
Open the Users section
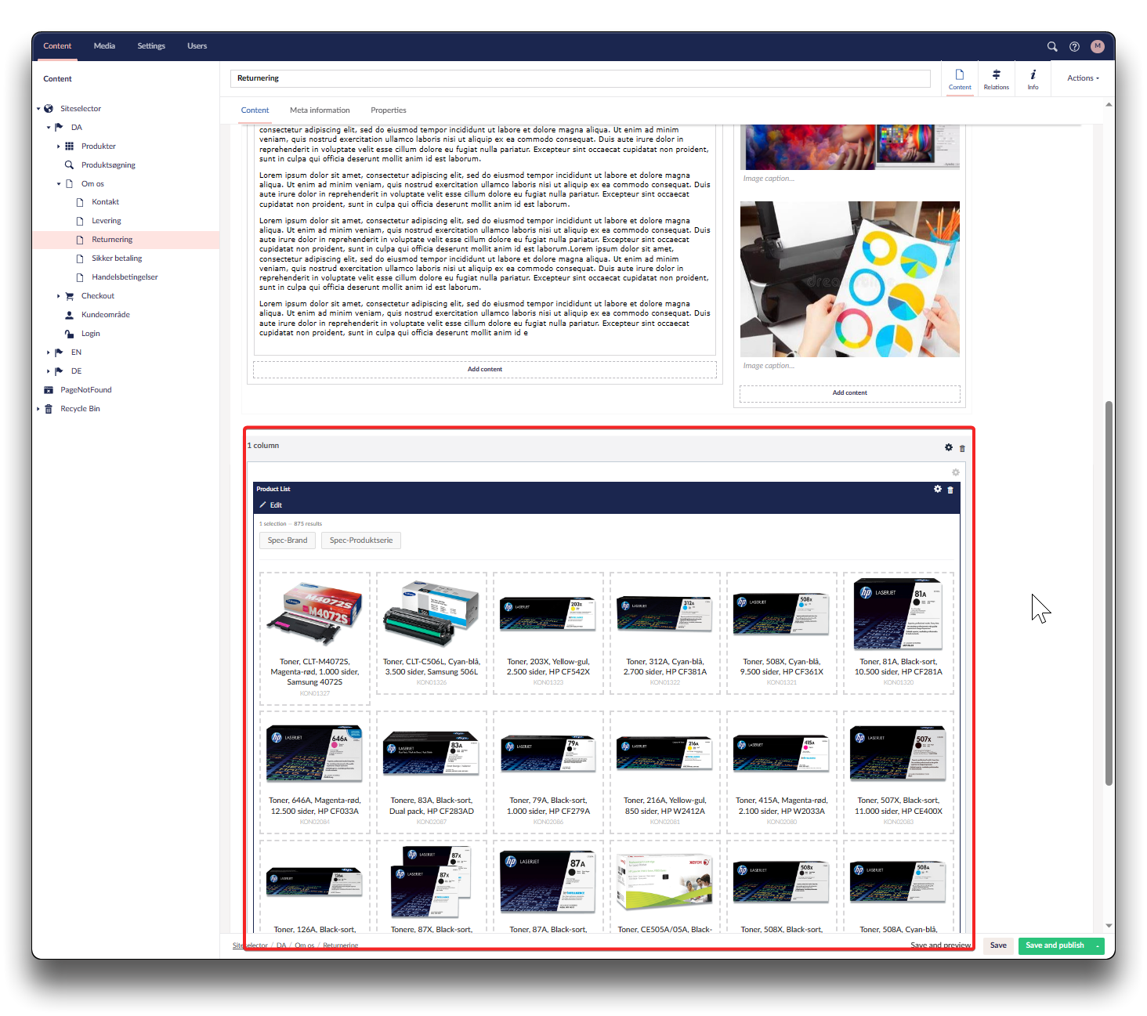[197, 46]
